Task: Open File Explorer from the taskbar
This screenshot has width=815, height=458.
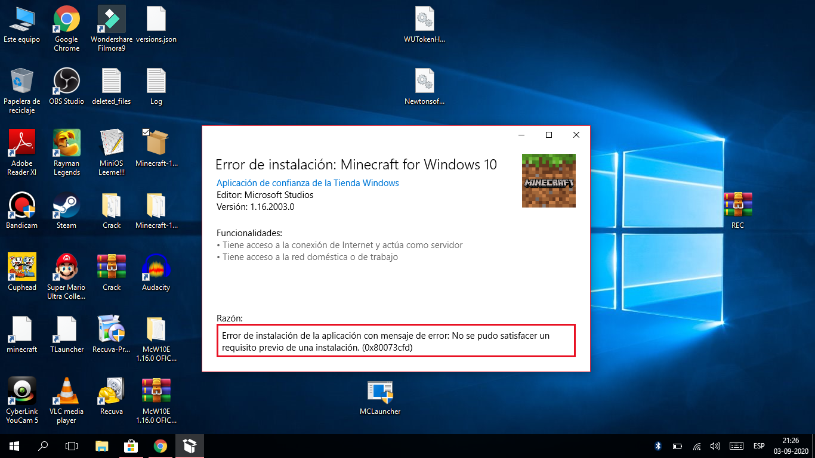Action: tap(102, 446)
